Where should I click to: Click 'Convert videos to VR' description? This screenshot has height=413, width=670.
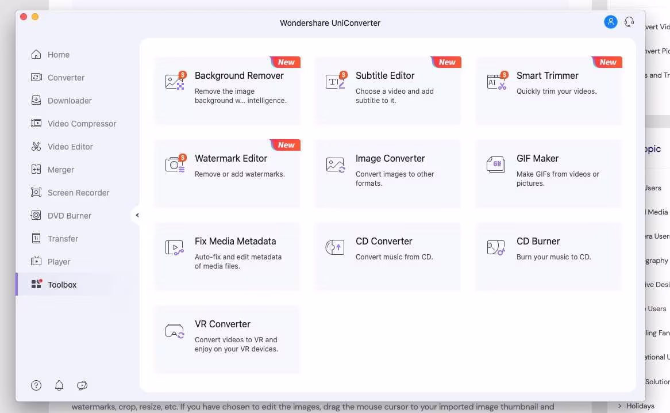click(x=236, y=344)
